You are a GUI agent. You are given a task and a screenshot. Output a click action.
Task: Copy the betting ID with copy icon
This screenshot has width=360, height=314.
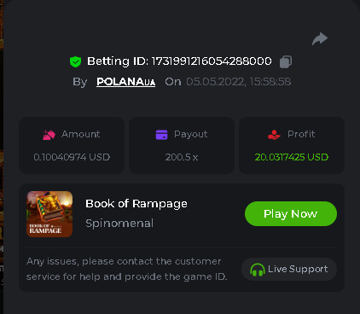(286, 61)
